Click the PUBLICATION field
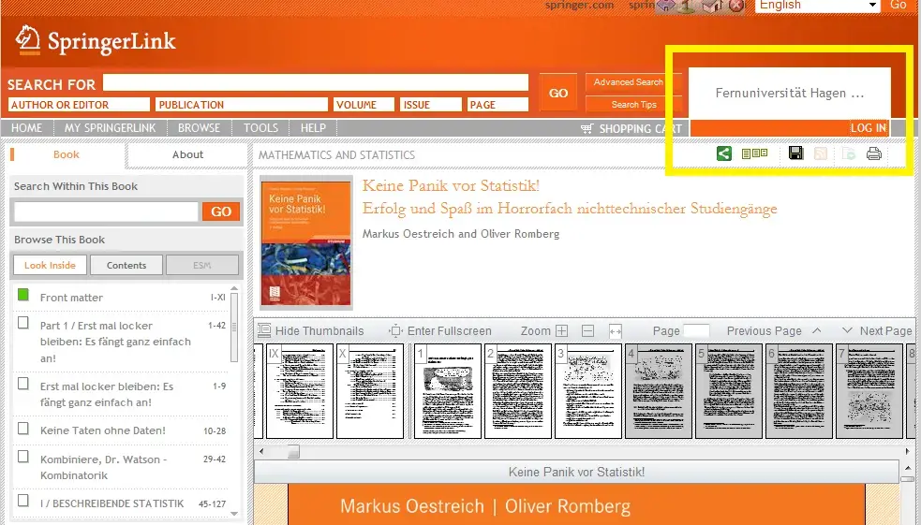Image resolution: width=921 pixels, height=525 pixels. (242, 105)
